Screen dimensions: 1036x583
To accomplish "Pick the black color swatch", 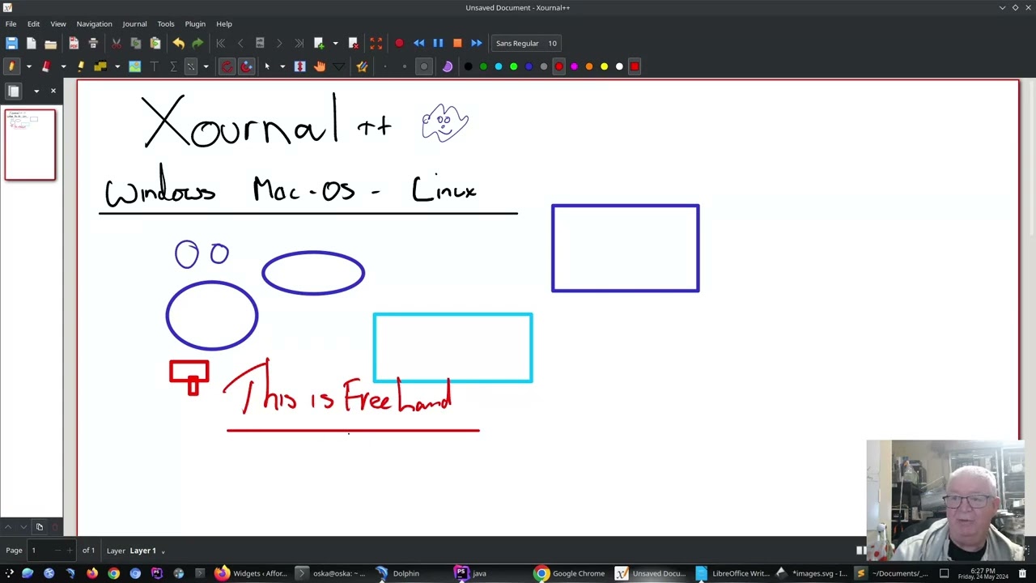I will 468,66.
